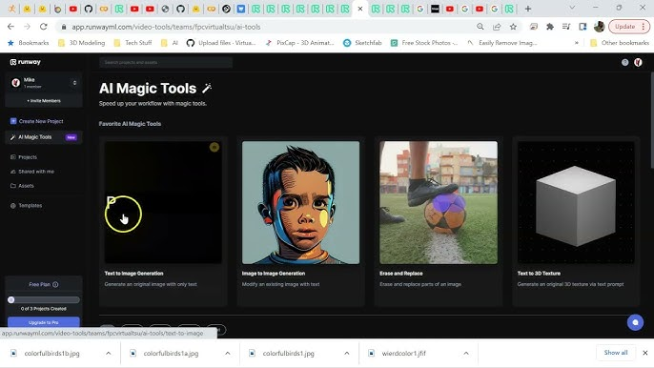The height and width of the screenshot is (368, 654).
Task: Click the Free Plan info icon
Action: click(55, 284)
